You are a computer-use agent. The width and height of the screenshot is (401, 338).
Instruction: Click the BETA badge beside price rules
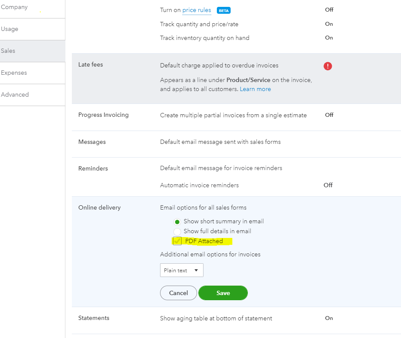click(223, 10)
